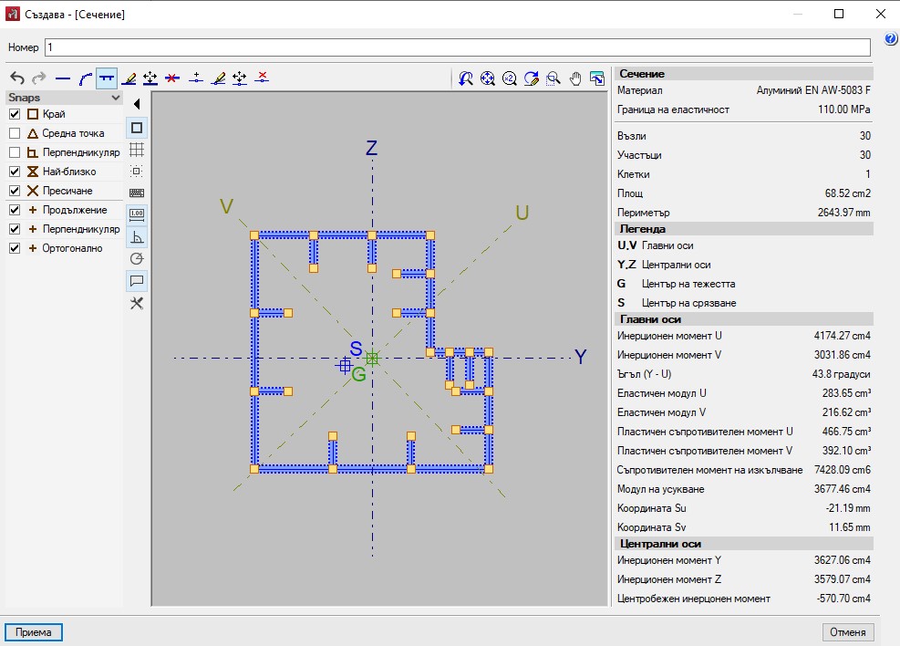Click the Централни оси section header
This screenshot has width=900, height=646.
click(x=744, y=543)
